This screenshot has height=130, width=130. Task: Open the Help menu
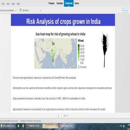point(18,4)
